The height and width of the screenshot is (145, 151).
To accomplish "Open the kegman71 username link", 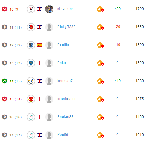I will click(x=66, y=81).
